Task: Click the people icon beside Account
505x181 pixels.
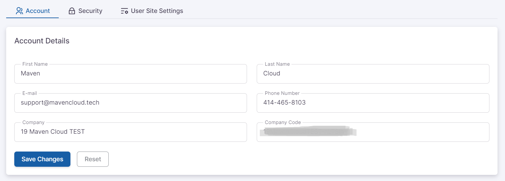Action: (x=19, y=11)
